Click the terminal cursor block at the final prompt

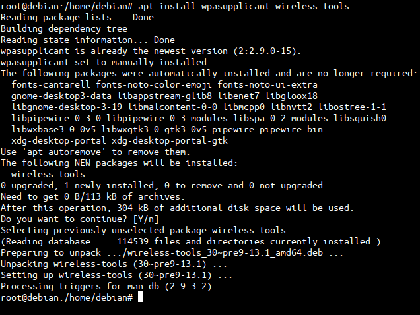point(141,298)
